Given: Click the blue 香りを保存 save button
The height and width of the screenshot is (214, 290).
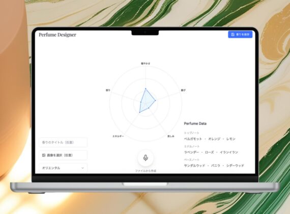Looking at the screenshot, I should point(240,35).
